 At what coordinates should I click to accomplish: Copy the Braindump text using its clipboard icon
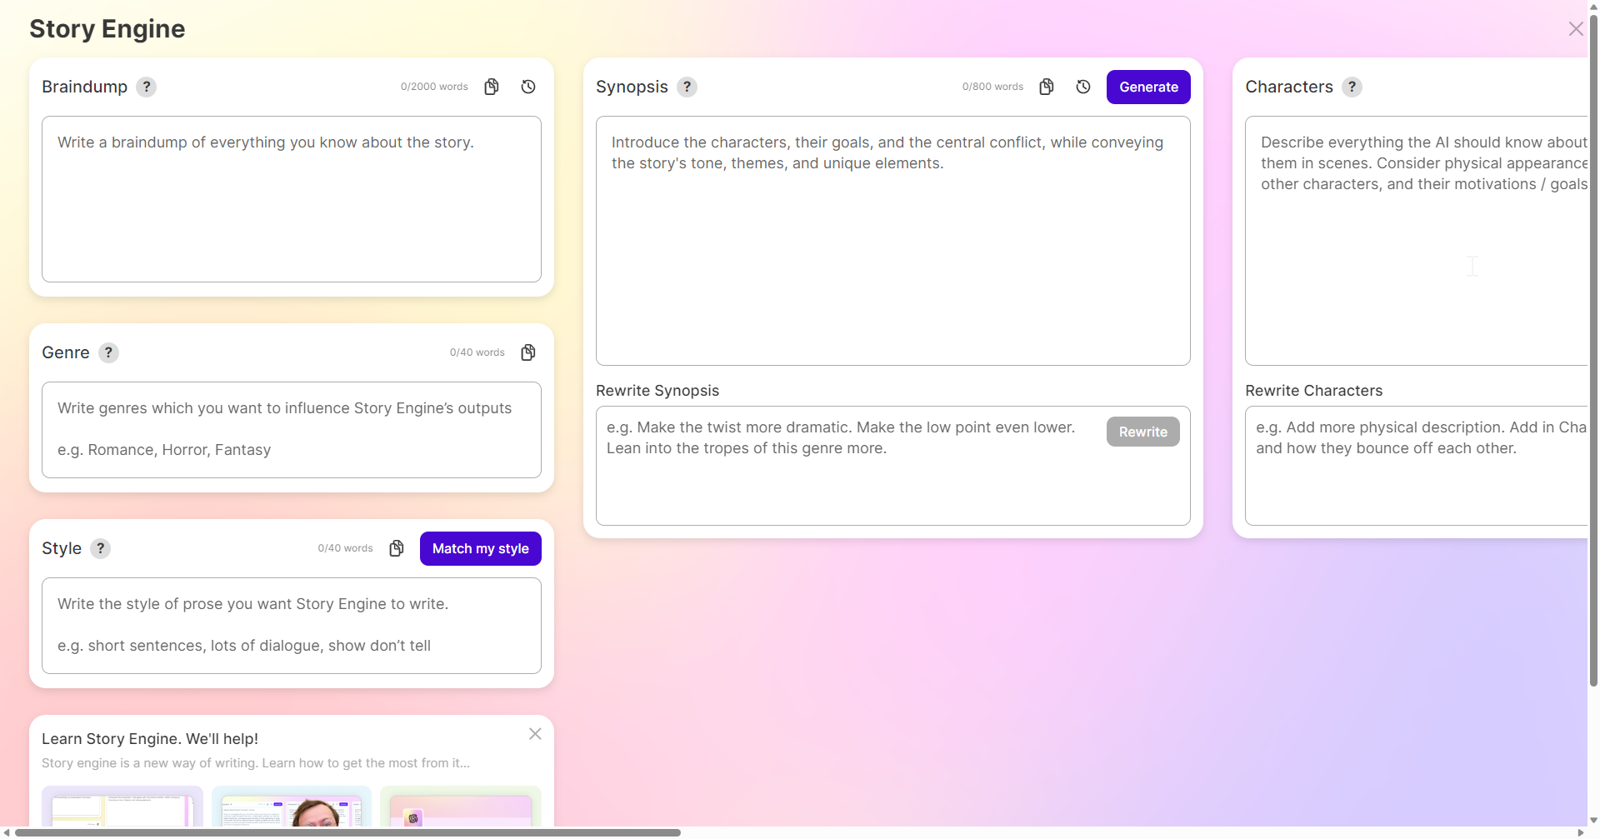click(492, 87)
